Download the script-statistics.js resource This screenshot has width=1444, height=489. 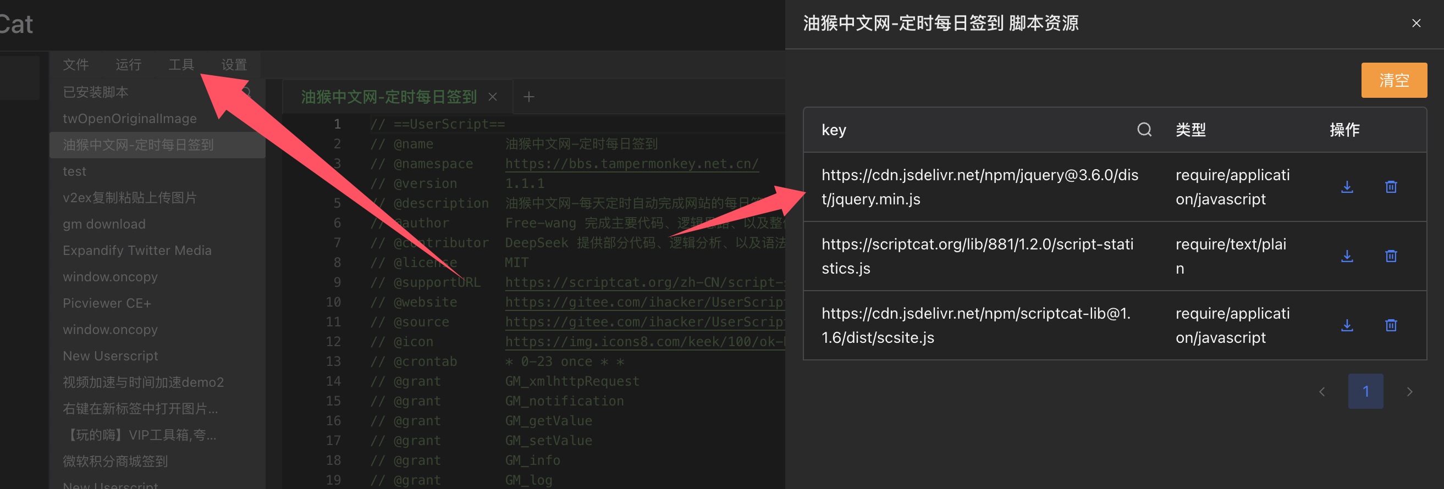pos(1347,257)
